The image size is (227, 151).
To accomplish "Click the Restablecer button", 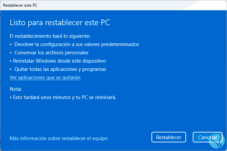I will (x=168, y=137).
